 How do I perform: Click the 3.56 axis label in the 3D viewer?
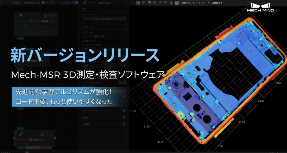[x=220, y=146]
